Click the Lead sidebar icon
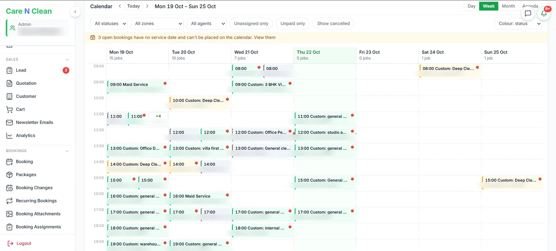The width and height of the screenshot is (556, 251). [x=10, y=70]
